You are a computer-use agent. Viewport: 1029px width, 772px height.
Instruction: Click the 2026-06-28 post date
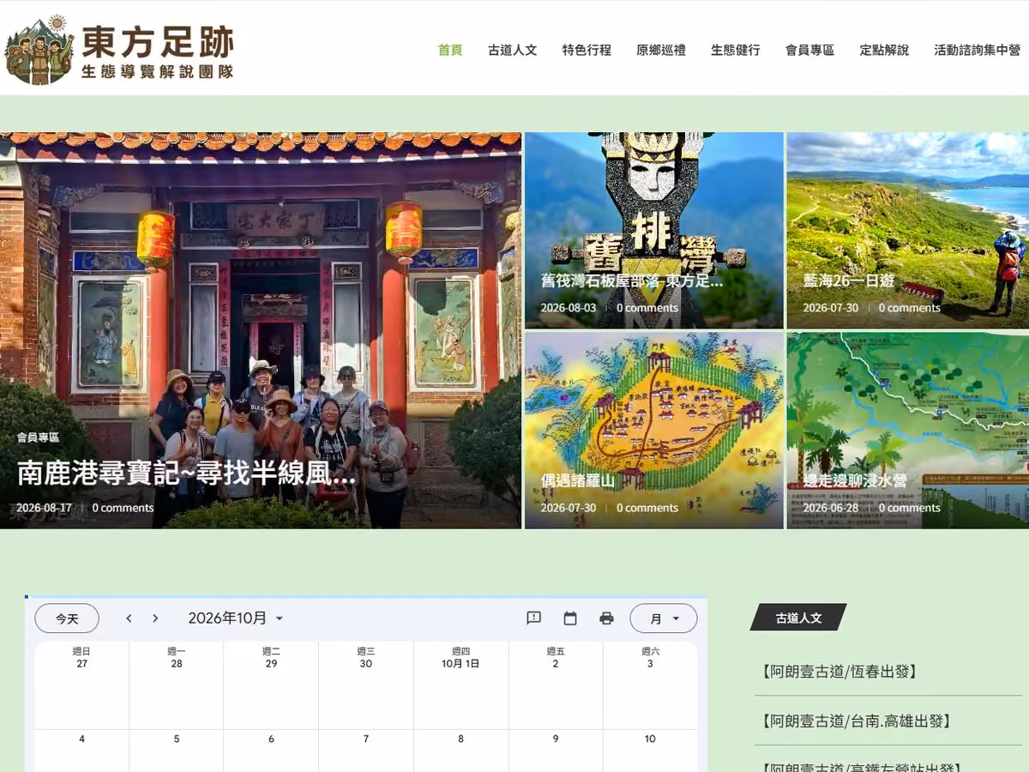coord(830,508)
